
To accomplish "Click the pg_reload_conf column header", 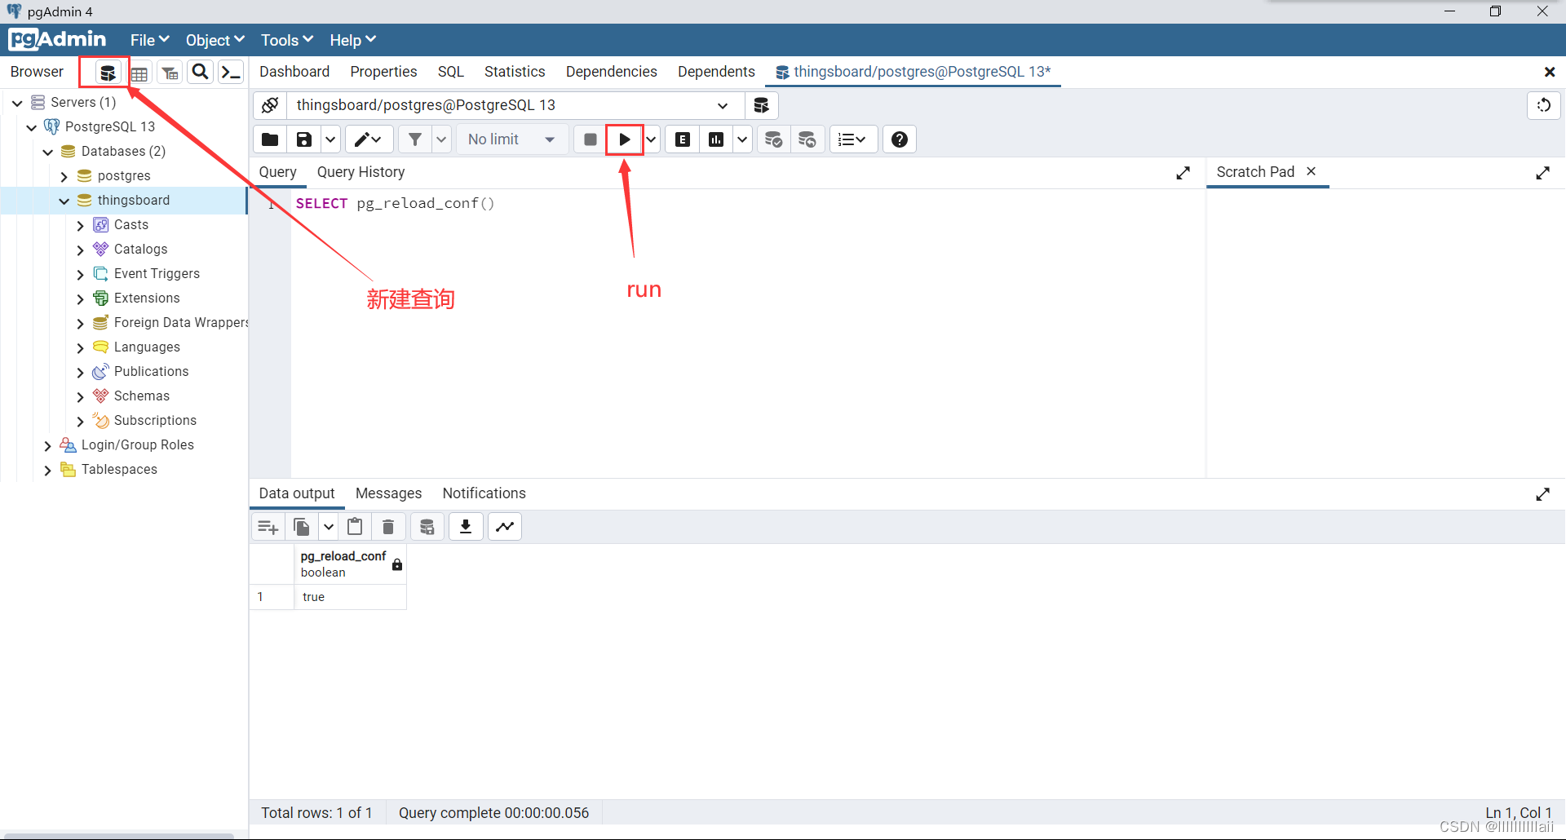I will [x=350, y=564].
